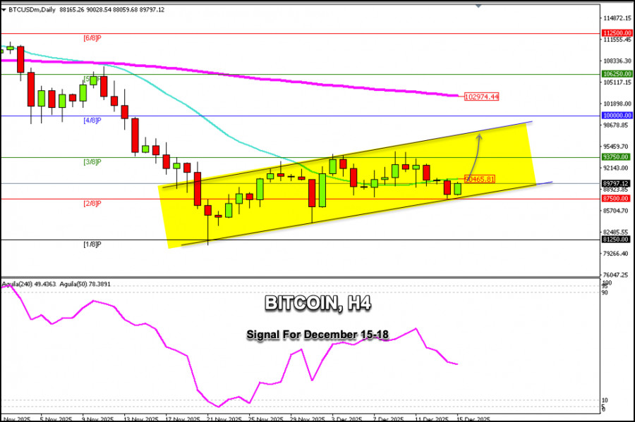The width and height of the screenshot is (635, 422).
Task: Click the current price tag 89797.12
Action: 615,183
